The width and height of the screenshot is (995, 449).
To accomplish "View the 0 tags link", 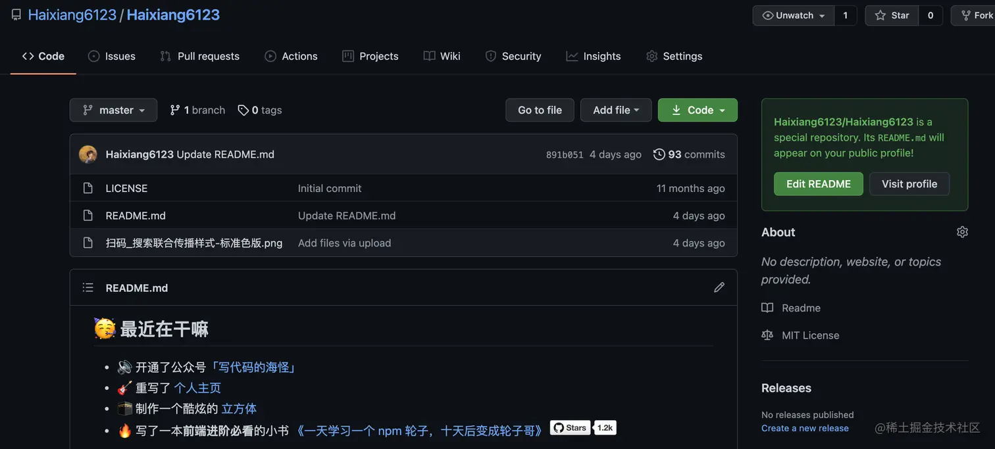I will pyautogui.click(x=260, y=110).
